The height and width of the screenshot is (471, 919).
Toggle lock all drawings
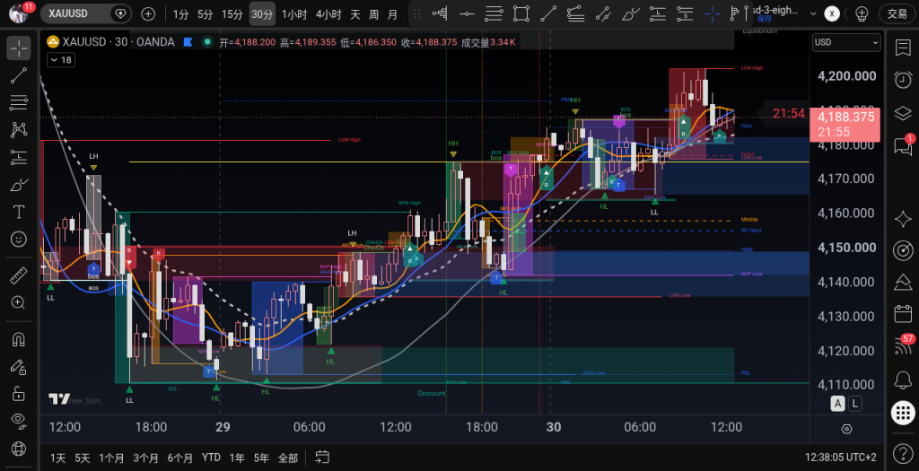click(19, 393)
